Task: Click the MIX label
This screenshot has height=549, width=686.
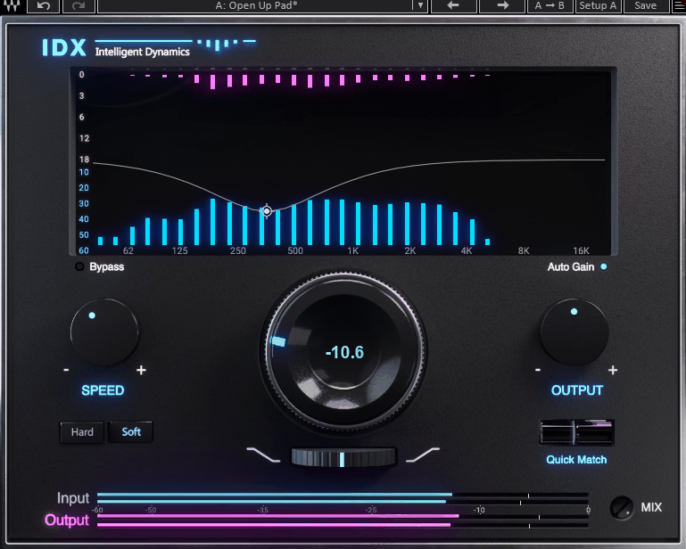Action: point(651,507)
